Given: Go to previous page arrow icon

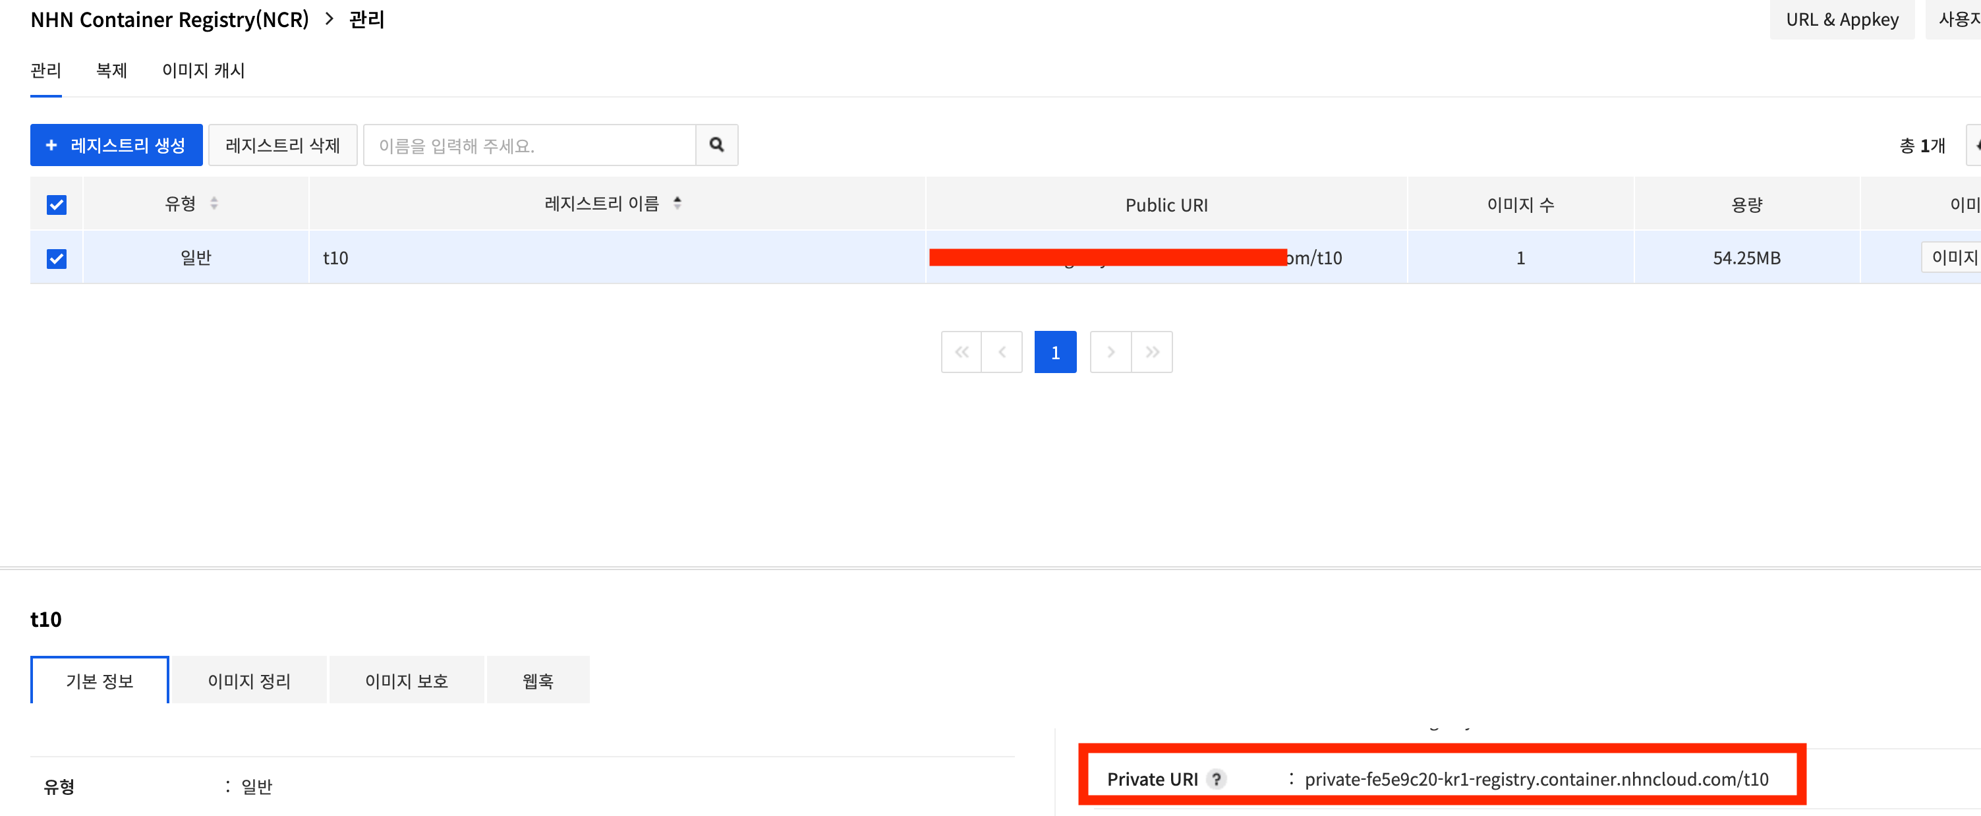Looking at the screenshot, I should click(1002, 352).
